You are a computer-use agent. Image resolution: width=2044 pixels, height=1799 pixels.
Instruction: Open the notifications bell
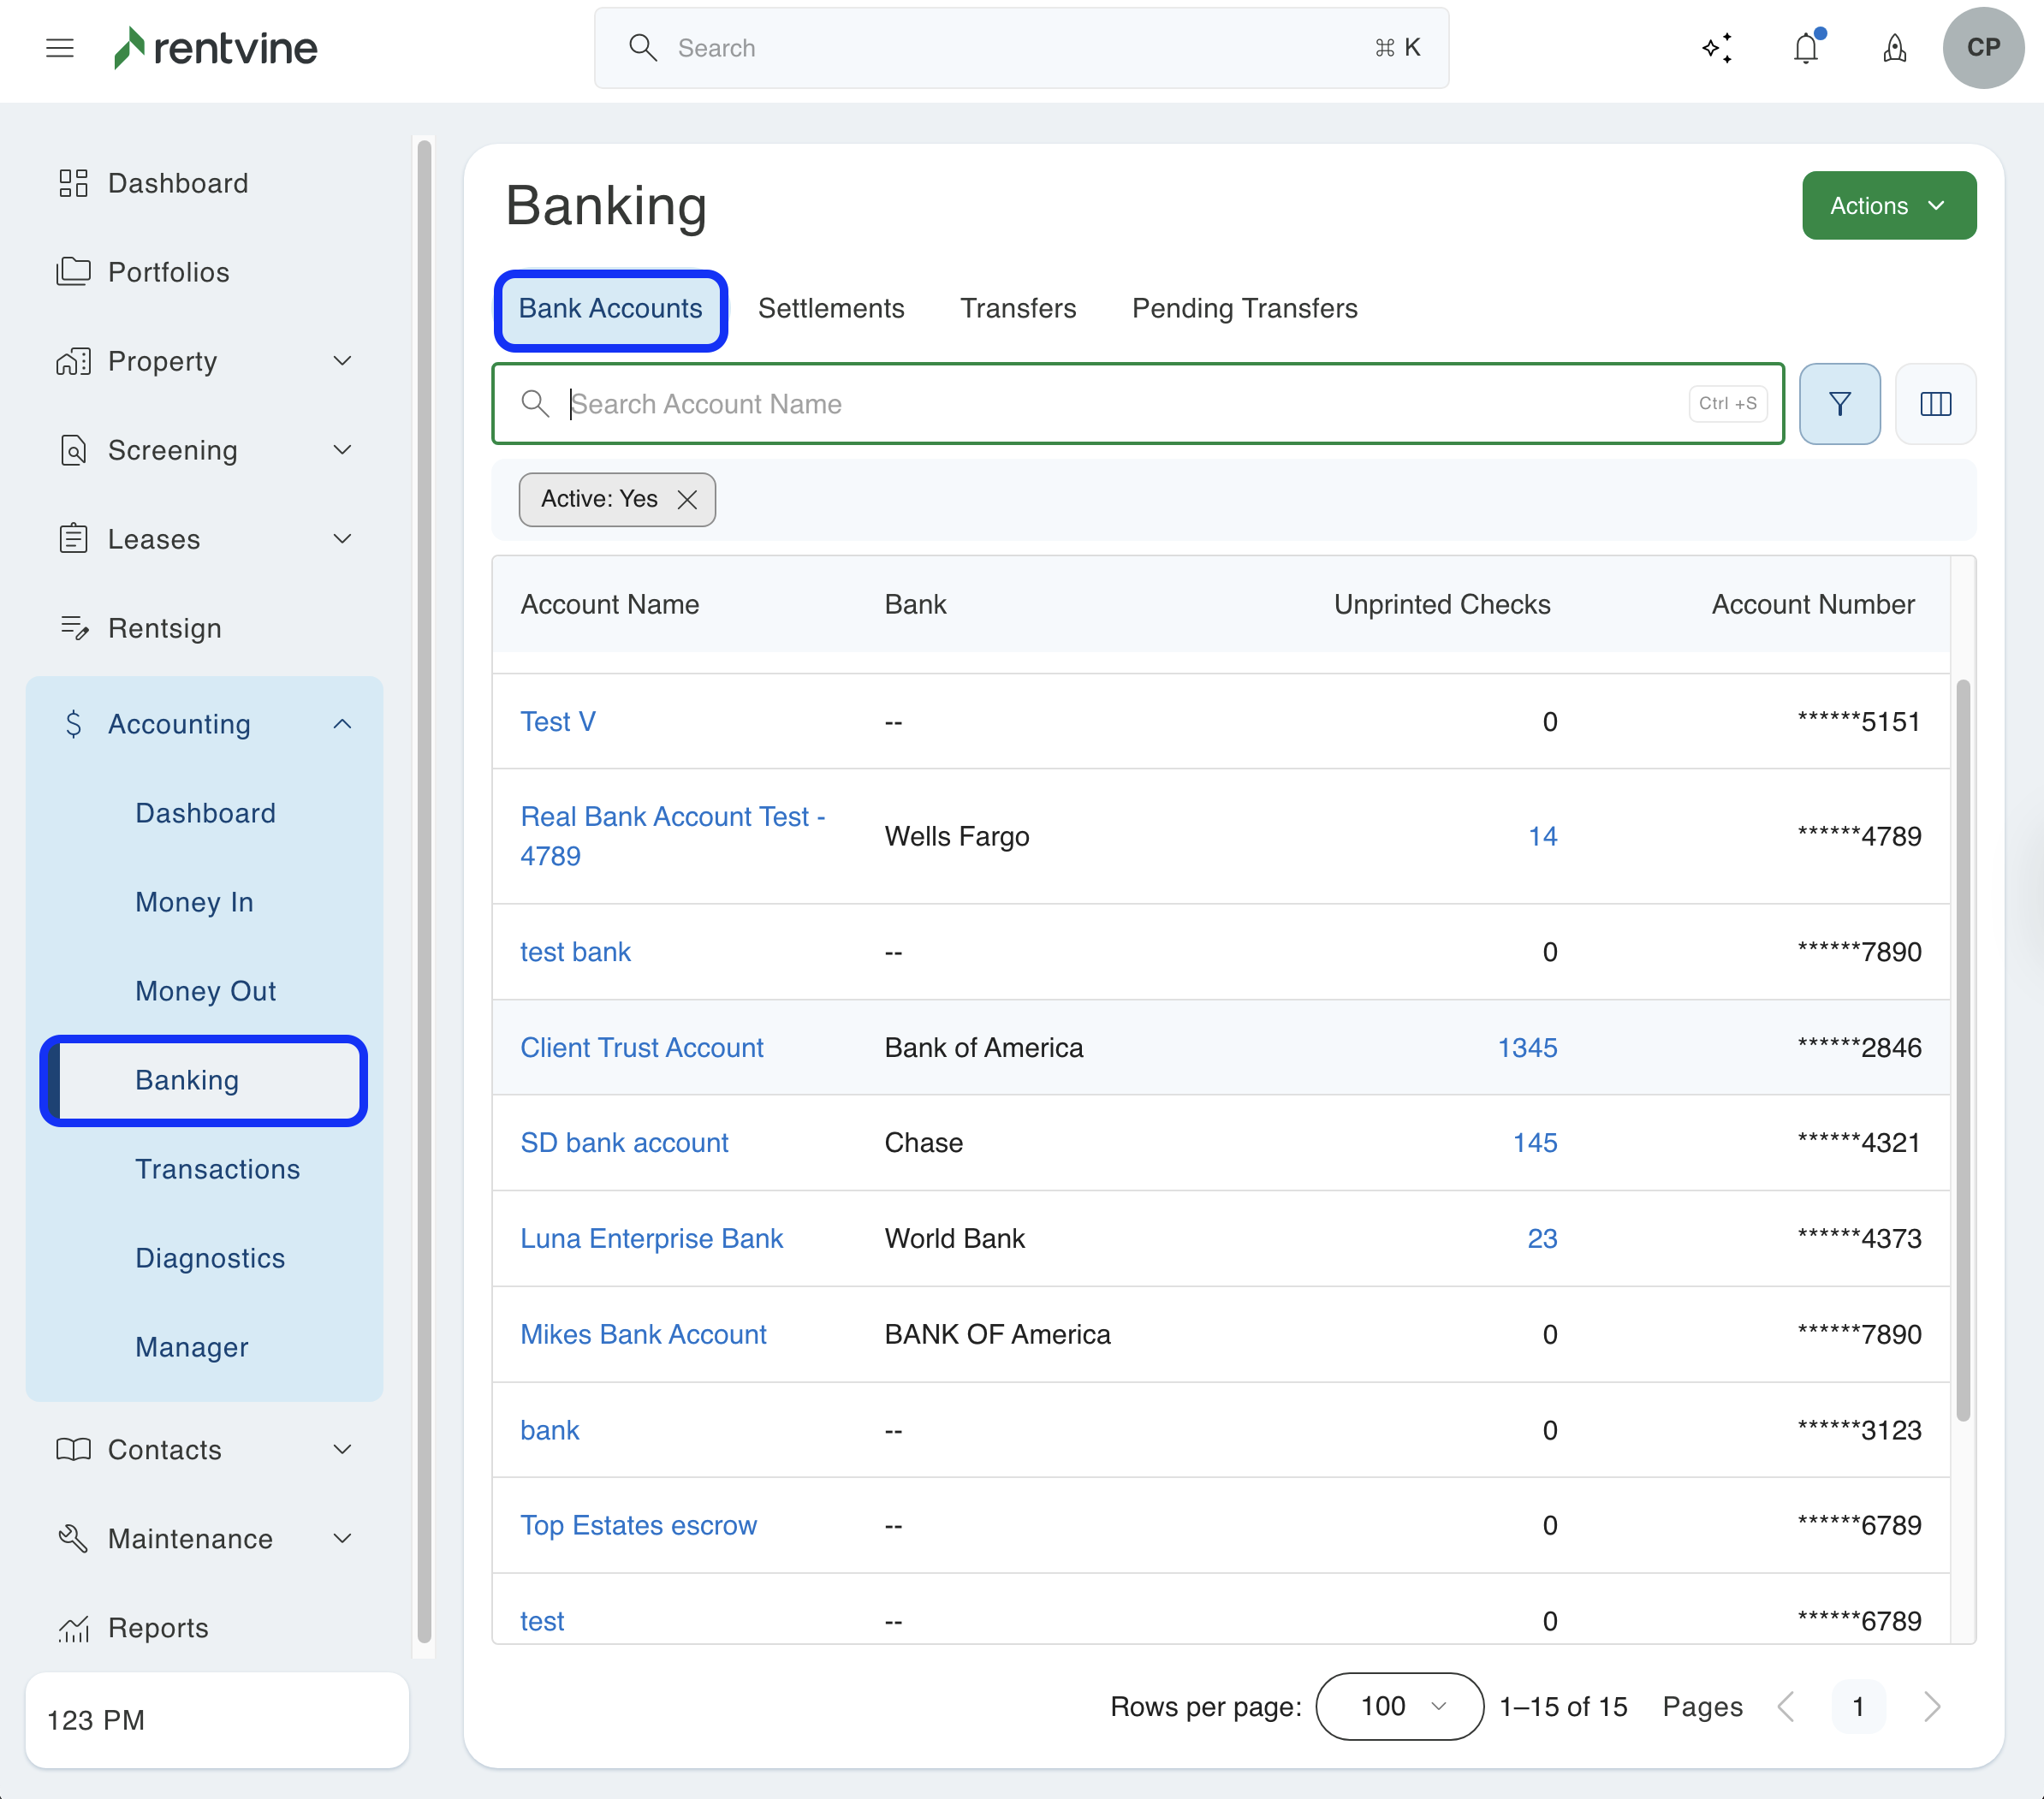tap(1805, 48)
